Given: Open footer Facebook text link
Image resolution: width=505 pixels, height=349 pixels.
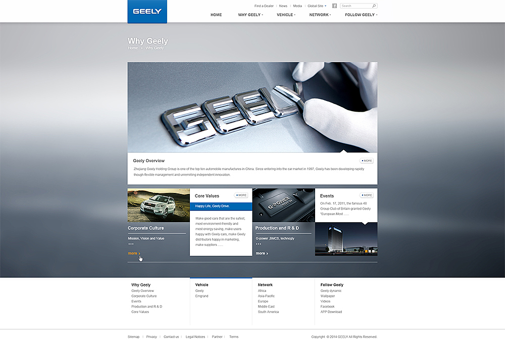Looking at the screenshot, I should (327, 307).
